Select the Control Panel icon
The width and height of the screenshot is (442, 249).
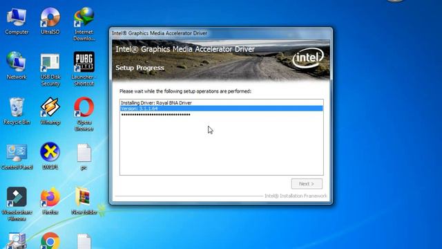tap(17, 156)
